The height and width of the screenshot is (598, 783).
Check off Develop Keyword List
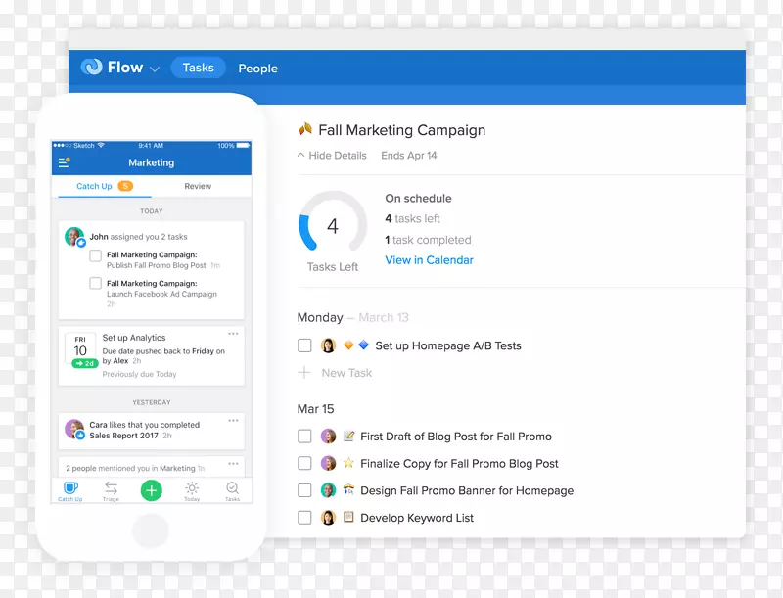[304, 517]
